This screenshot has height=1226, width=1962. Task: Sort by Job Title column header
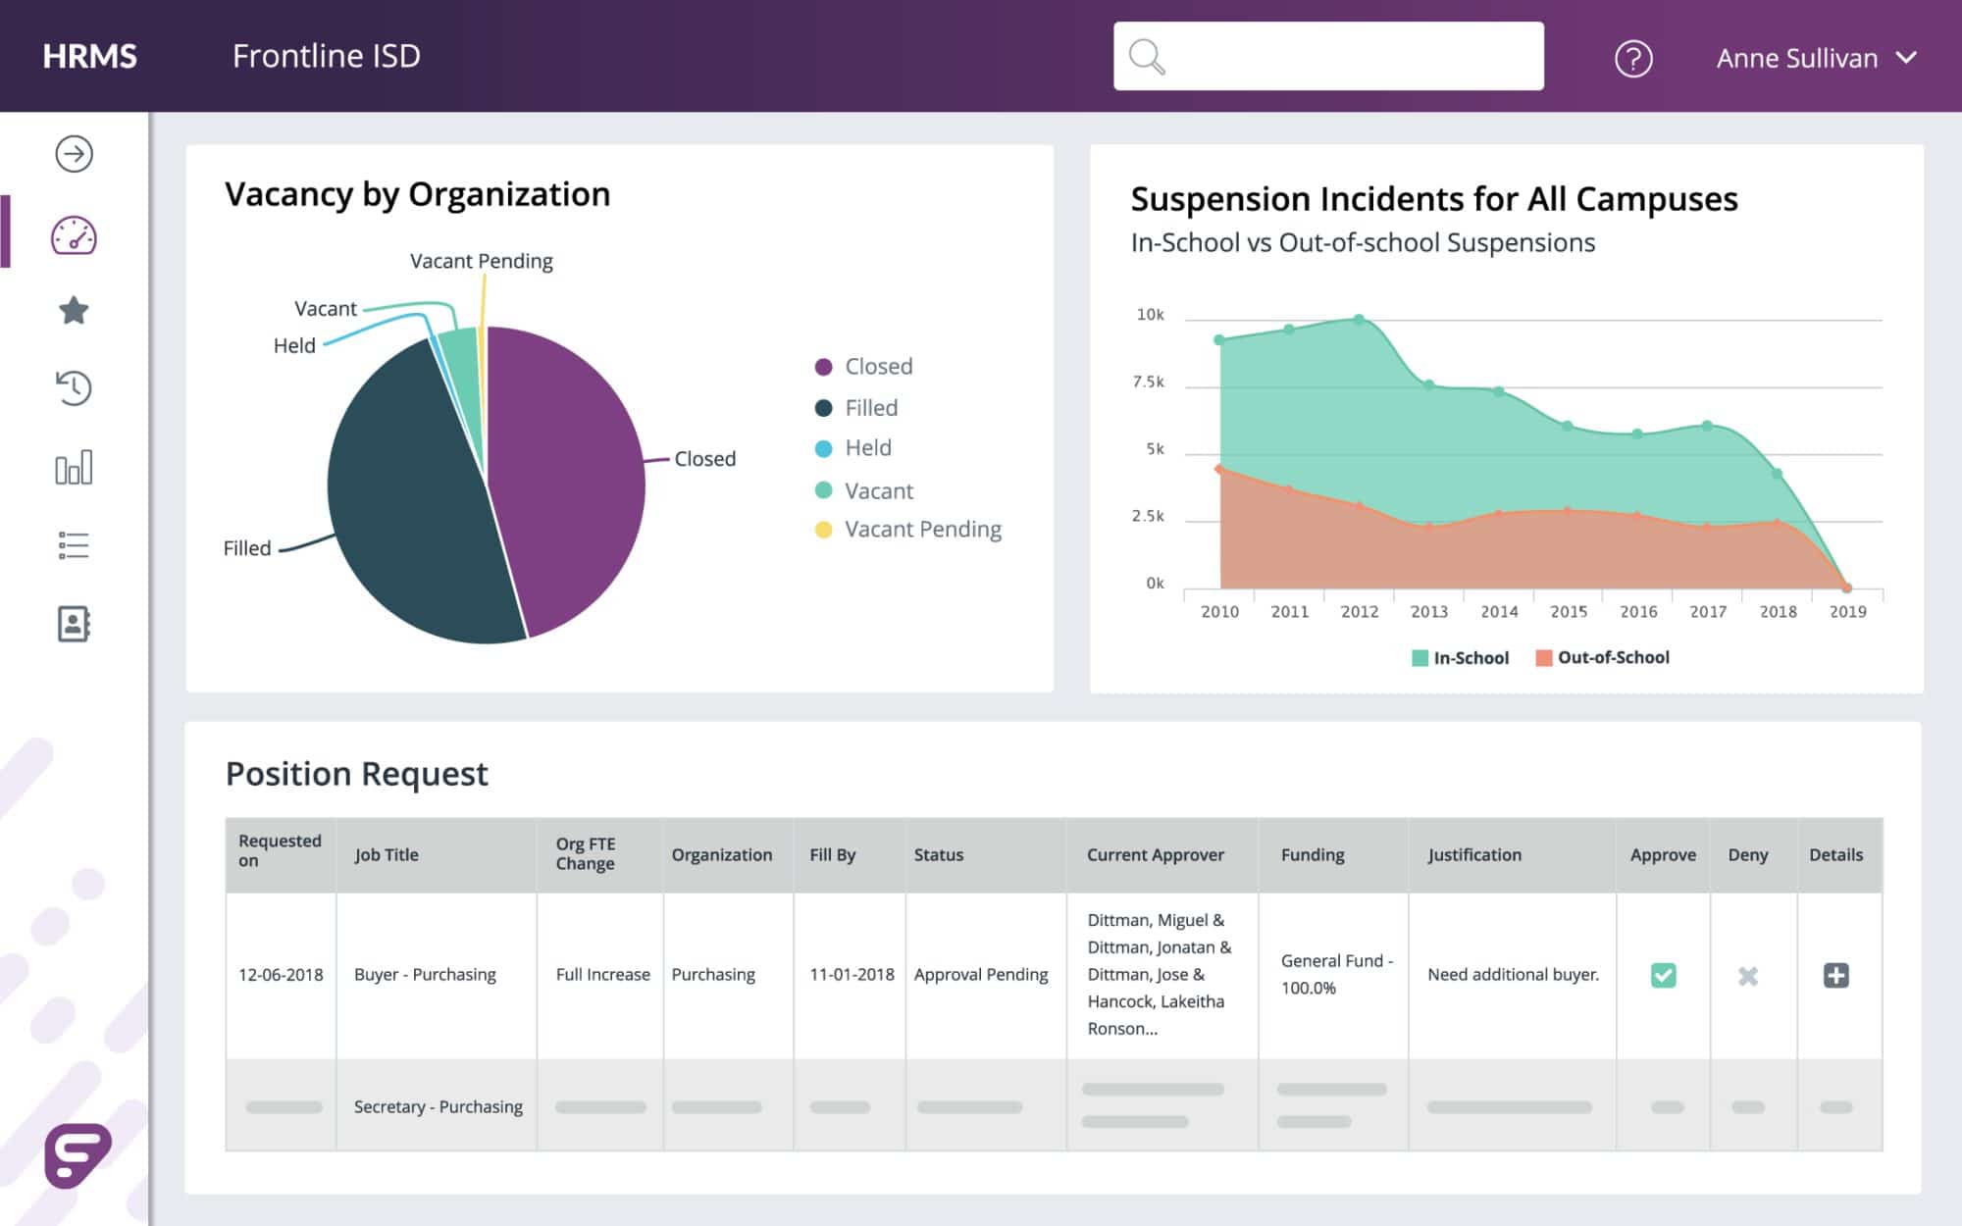point(387,855)
